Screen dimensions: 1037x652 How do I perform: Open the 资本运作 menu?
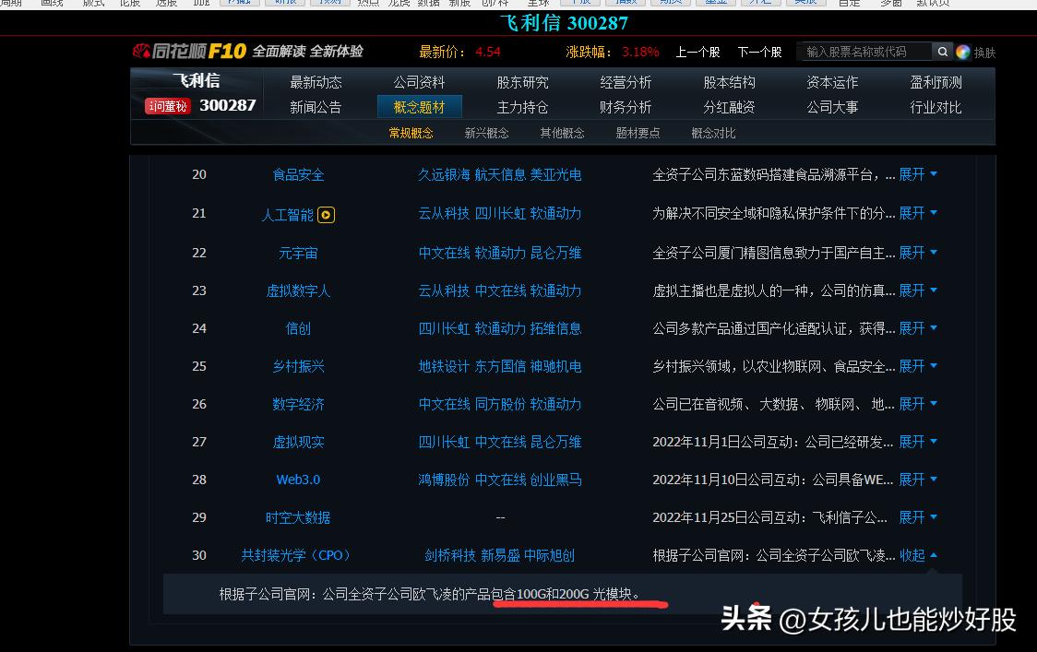[832, 83]
